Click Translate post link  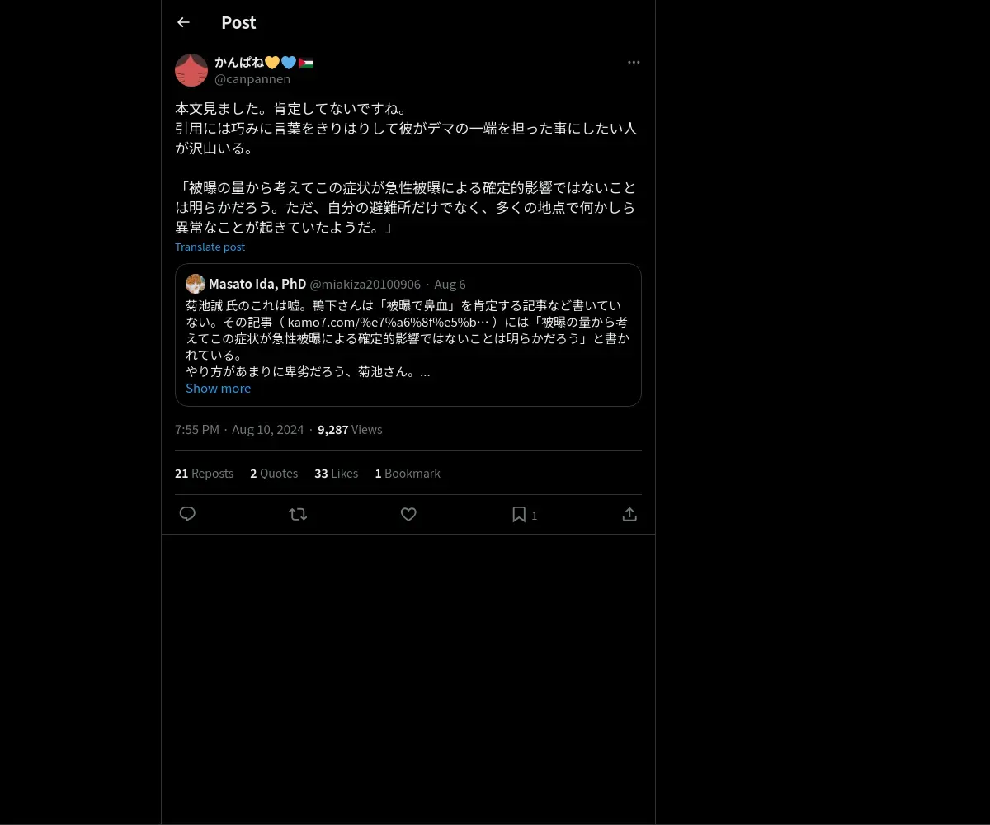210,247
